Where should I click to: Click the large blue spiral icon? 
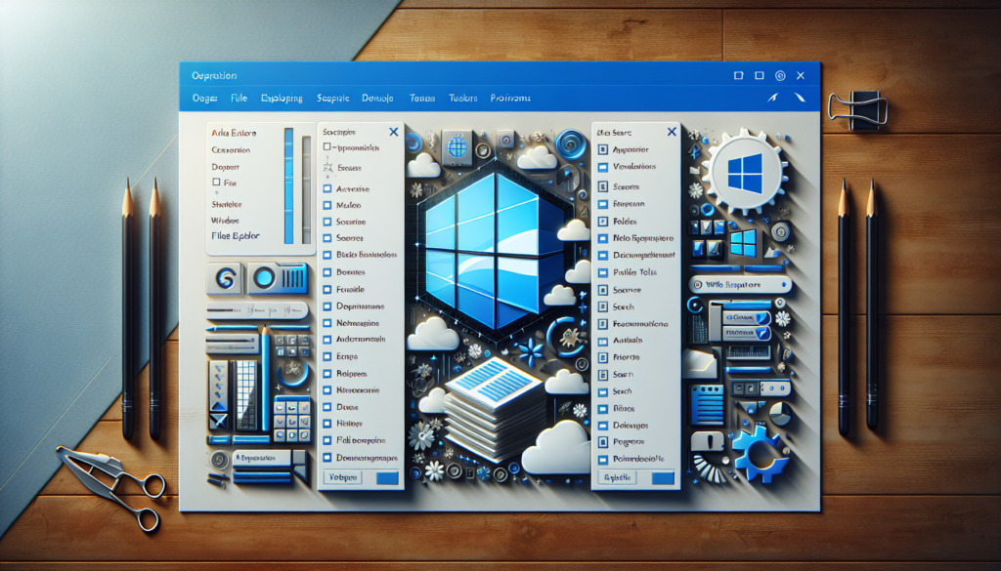[570, 144]
